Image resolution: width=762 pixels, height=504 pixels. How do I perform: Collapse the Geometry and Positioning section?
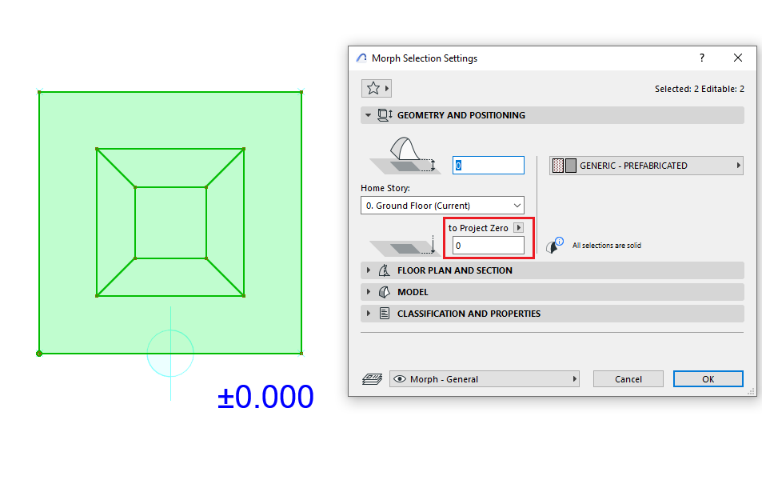point(368,115)
